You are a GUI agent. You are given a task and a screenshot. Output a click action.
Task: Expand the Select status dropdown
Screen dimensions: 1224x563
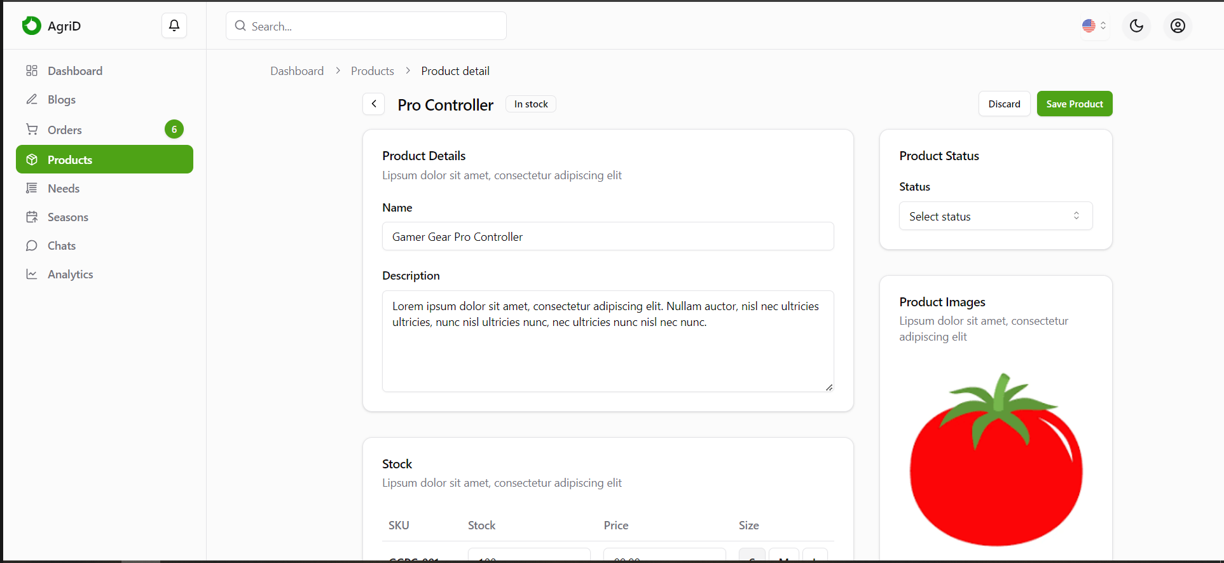click(x=996, y=216)
